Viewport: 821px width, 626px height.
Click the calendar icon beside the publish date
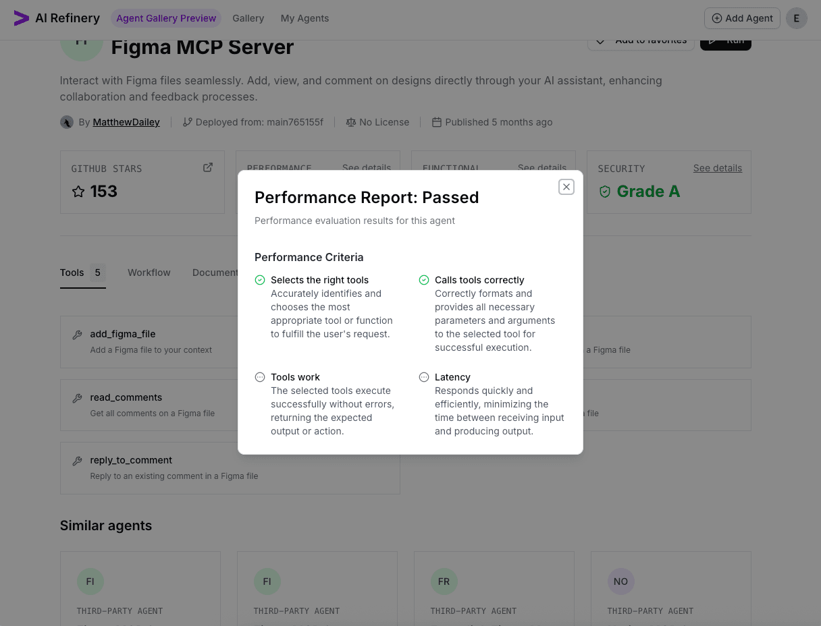coord(436,122)
